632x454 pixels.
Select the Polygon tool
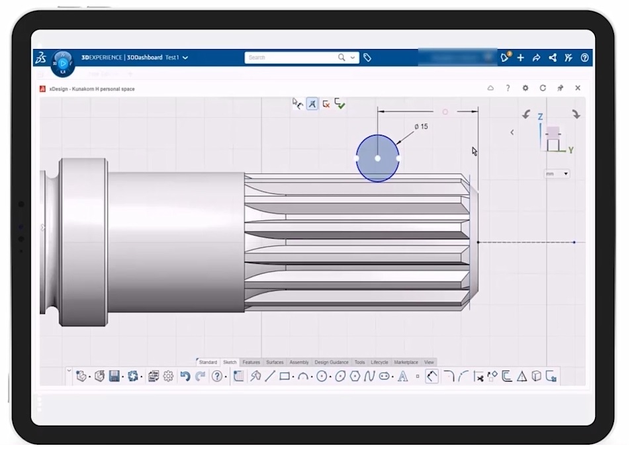(355, 376)
